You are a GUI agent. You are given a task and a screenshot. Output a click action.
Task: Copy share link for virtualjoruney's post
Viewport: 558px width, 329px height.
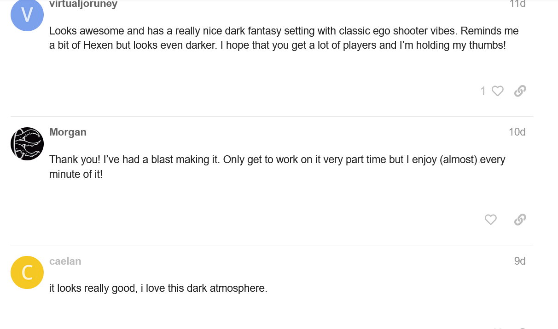pos(520,91)
